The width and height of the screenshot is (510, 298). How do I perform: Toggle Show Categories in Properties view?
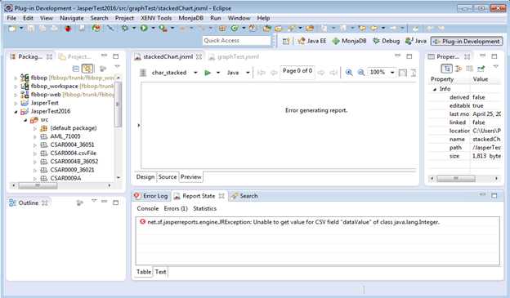coord(446,69)
